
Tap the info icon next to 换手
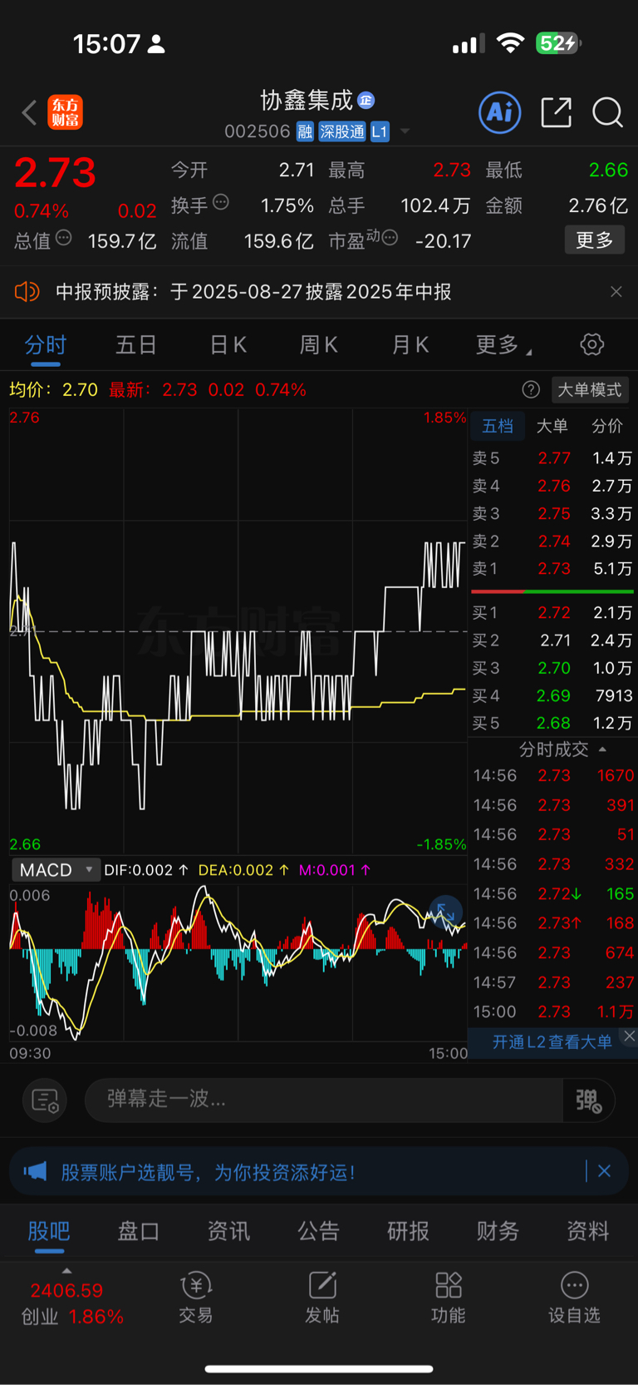[x=221, y=201]
